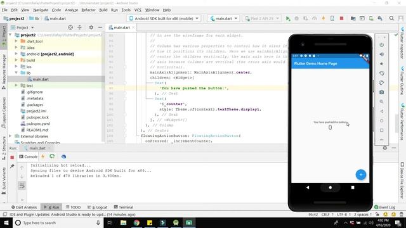
Task: Open the File menu
Action: click(x=4, y=10)
